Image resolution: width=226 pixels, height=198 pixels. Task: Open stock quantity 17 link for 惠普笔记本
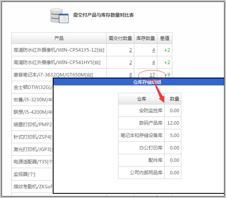152,75
